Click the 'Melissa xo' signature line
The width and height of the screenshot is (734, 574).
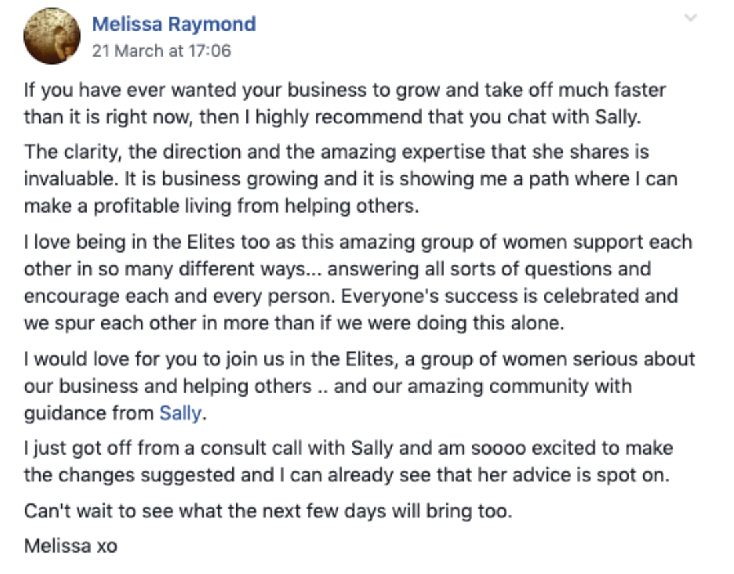(x=71, y=546)
